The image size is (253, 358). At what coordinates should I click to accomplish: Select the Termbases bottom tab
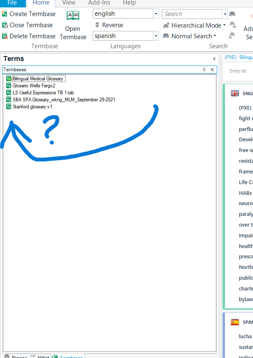point(68,356)
